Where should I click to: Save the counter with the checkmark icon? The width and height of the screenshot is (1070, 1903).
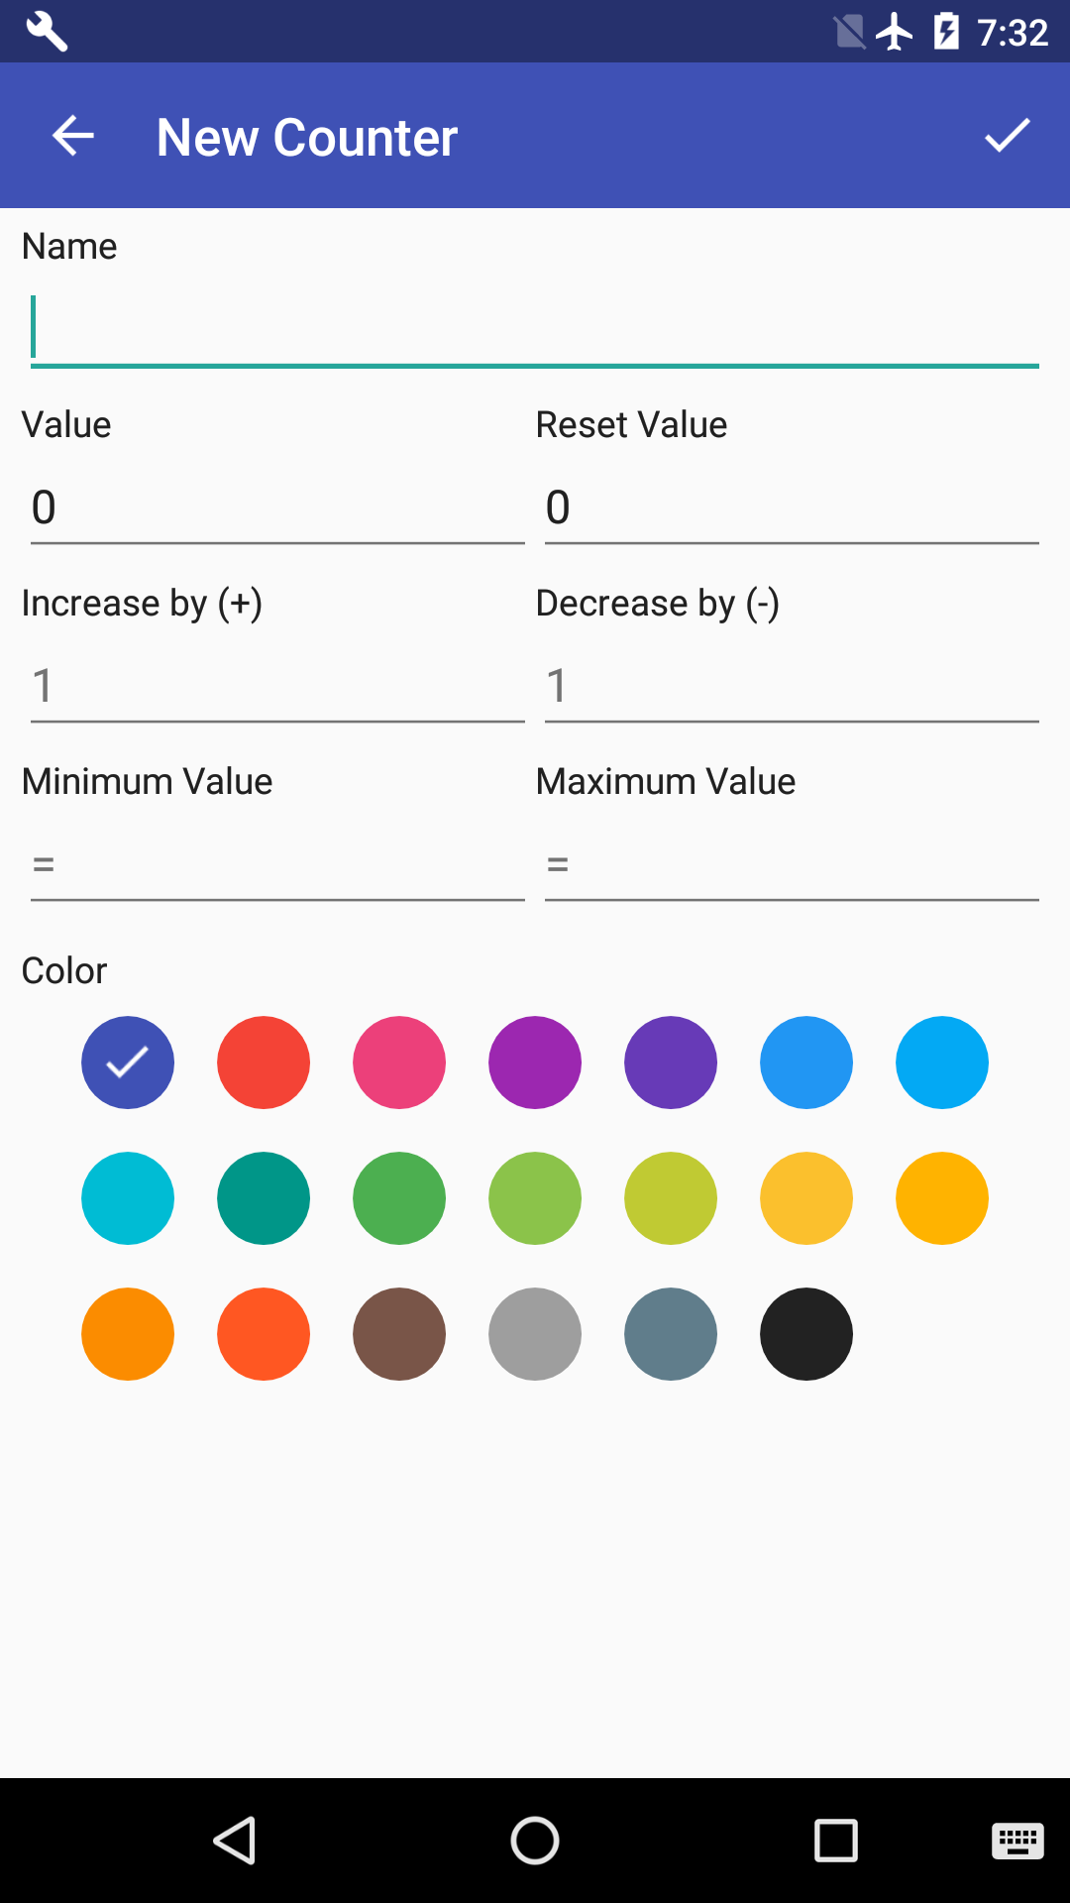coord(1007,136)
